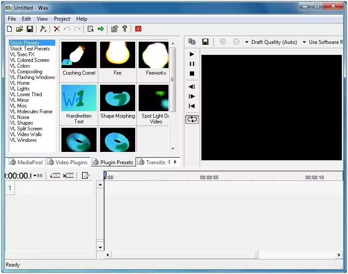This screenshot has width=348, height=274.
Task: Switch to the Video Plugins tab
Action: pyautogui.click(x=68, y=162)
